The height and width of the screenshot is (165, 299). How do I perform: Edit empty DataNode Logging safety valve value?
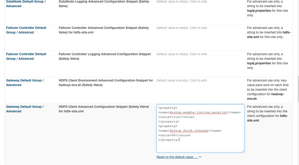pos(182,2)
